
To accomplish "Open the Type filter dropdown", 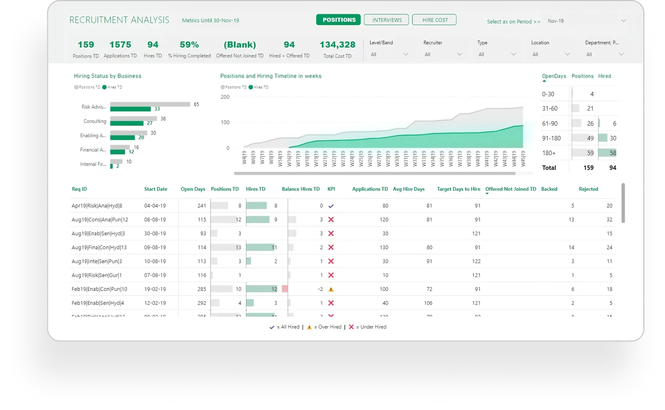I will click(x=513, y=55).
